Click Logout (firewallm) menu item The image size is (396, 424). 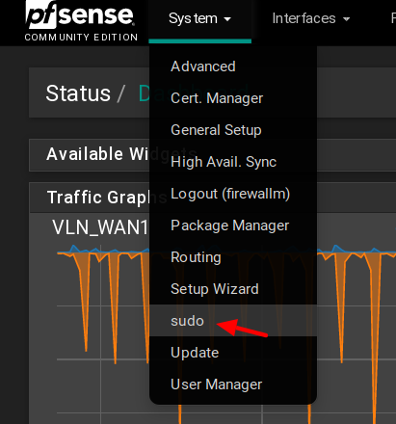(233, 194)
